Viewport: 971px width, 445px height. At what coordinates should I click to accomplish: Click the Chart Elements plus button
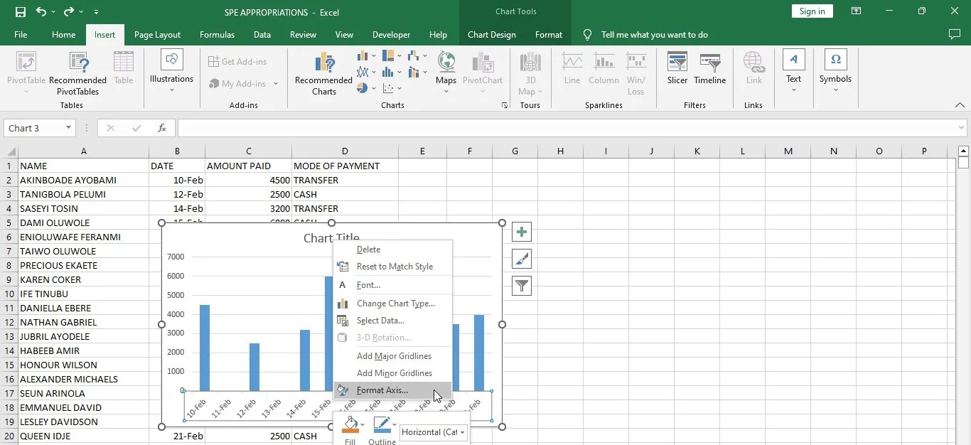521,232
